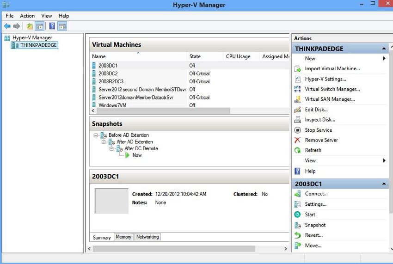This screenshot has width=393, height=264.
Task: Select Hyper-V Manager root tree node
Action: point(32,37)
